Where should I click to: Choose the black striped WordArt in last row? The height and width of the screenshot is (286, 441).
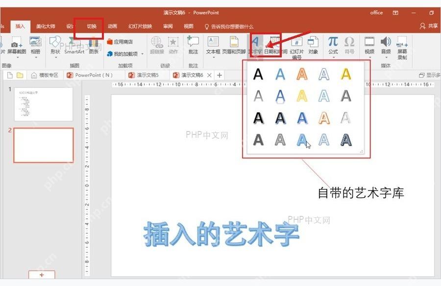click(x=345, y=140)
